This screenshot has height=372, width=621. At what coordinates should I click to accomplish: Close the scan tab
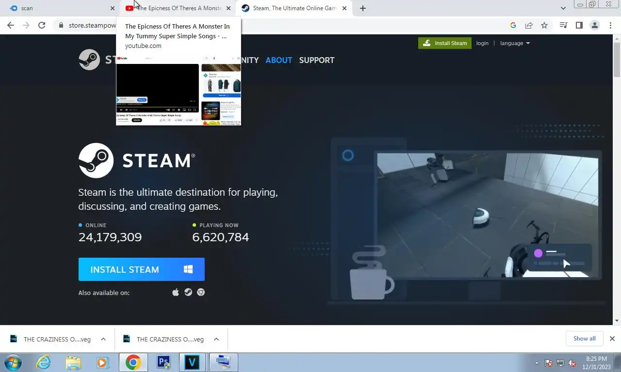(113, 8)
